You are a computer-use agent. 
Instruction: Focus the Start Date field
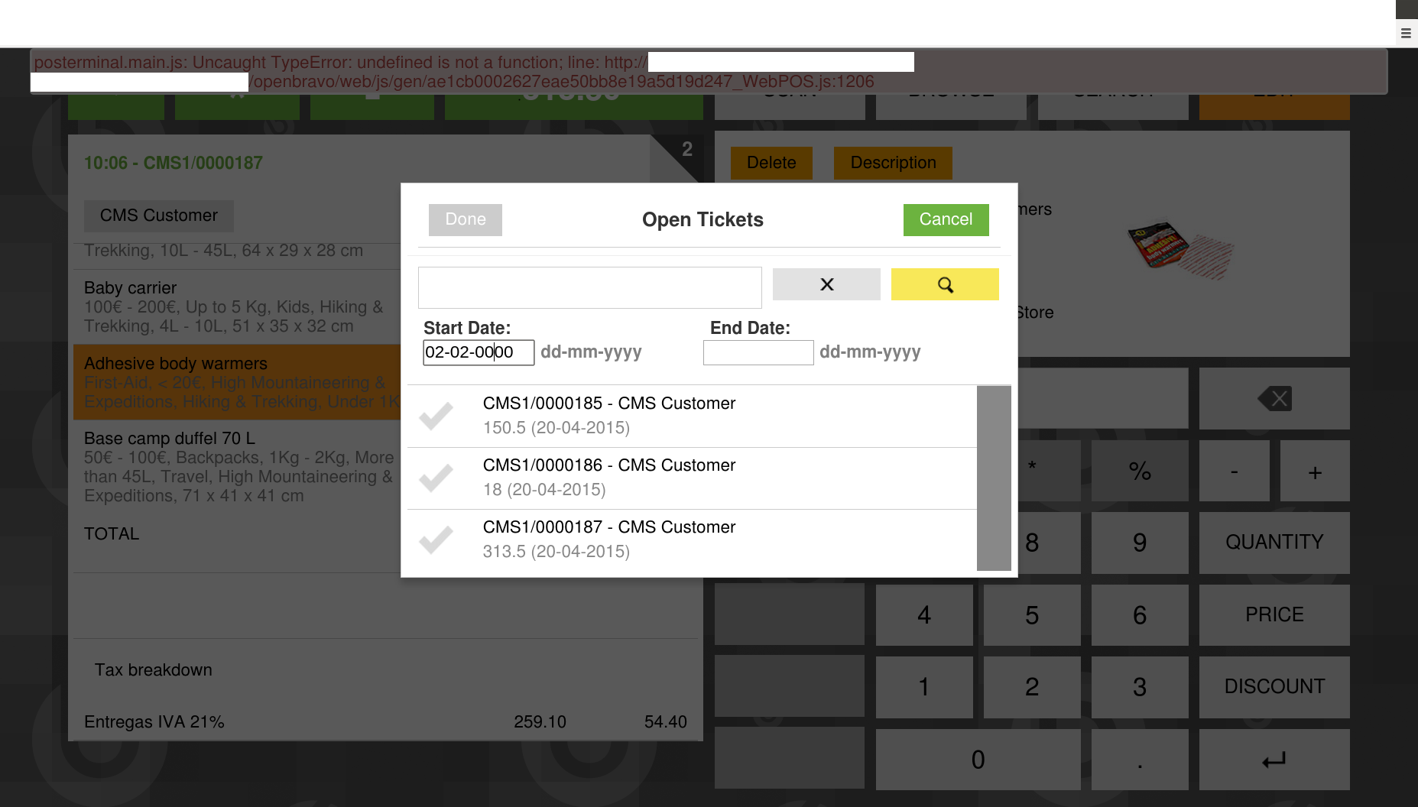coord(478,352)
